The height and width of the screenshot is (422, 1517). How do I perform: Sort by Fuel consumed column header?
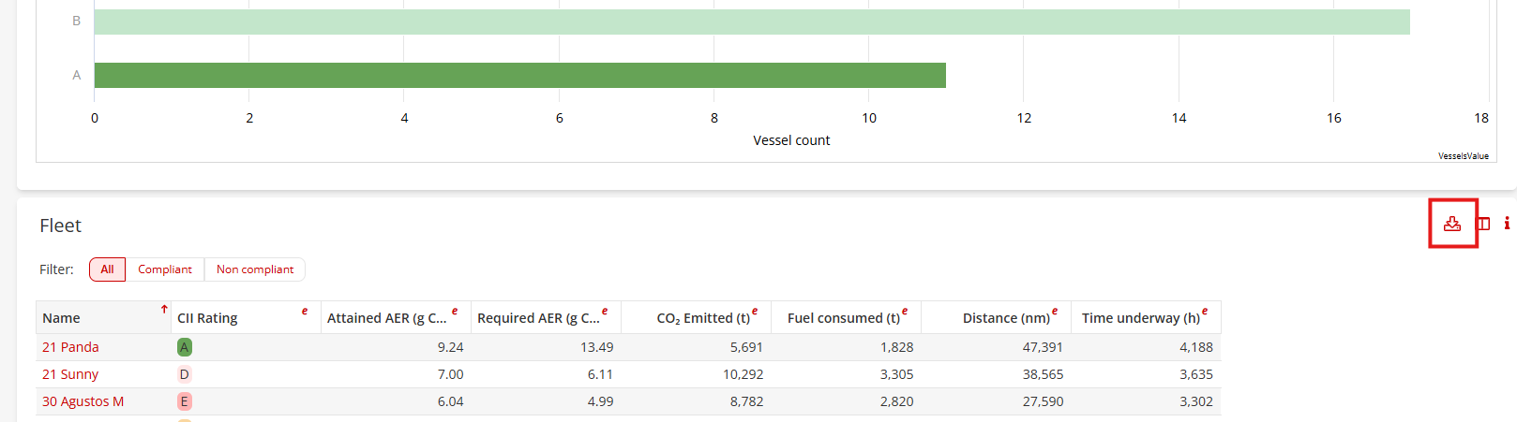[843, 318]
